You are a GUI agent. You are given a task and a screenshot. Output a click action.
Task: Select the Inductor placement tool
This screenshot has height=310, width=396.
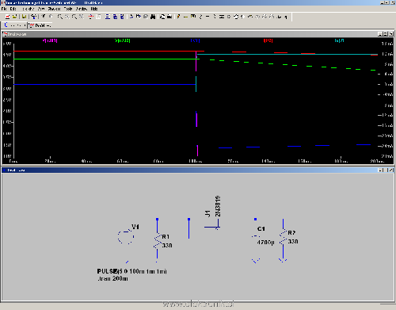[x=215, y=17]
